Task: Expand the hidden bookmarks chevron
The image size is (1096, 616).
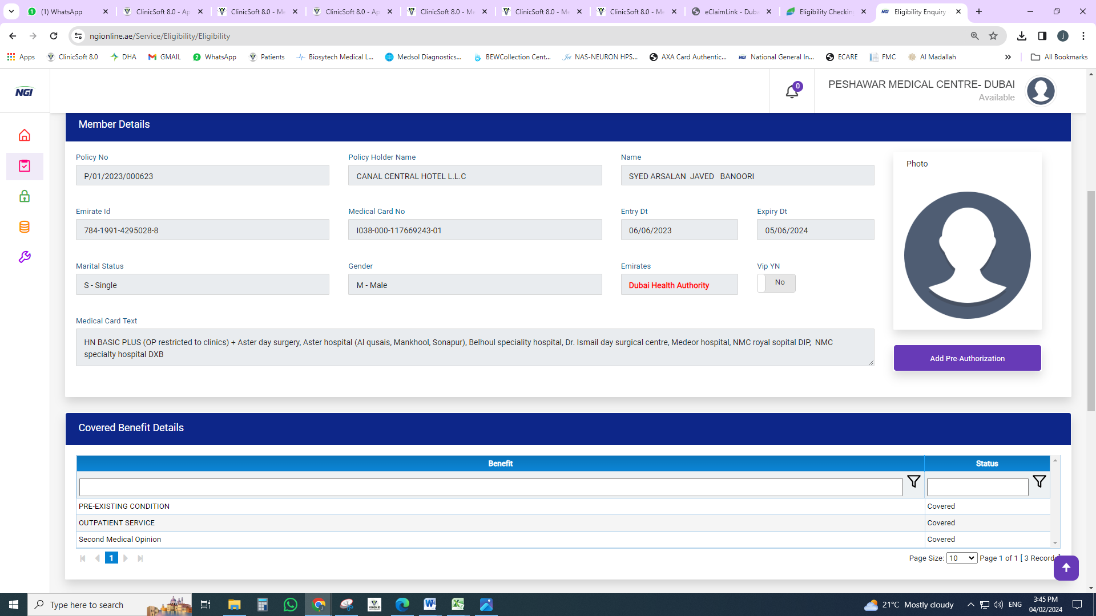Action: [1008, 57]
